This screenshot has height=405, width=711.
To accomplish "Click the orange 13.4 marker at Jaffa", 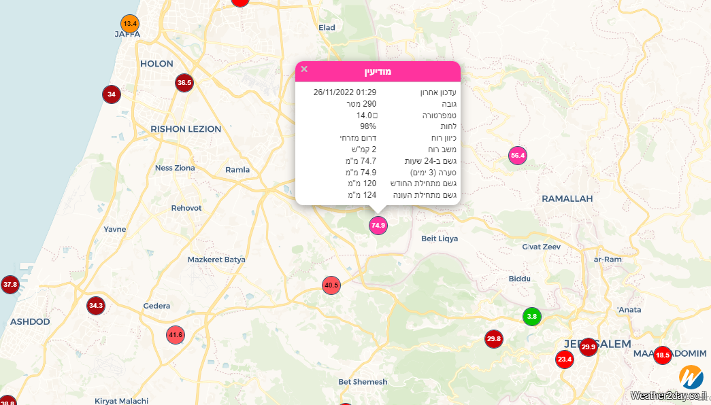I will point(130,23).
